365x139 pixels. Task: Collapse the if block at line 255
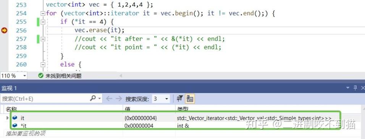(43, 22)
